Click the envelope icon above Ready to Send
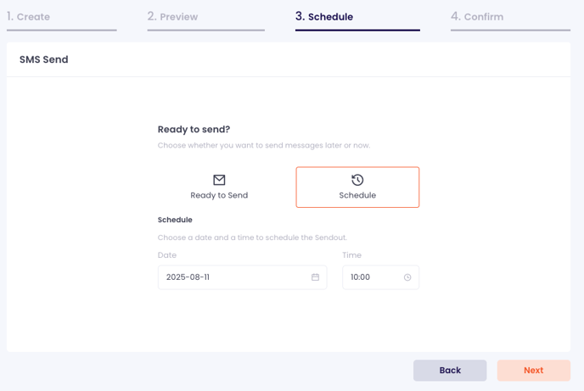584x391 pixels. tap(219, 180)
